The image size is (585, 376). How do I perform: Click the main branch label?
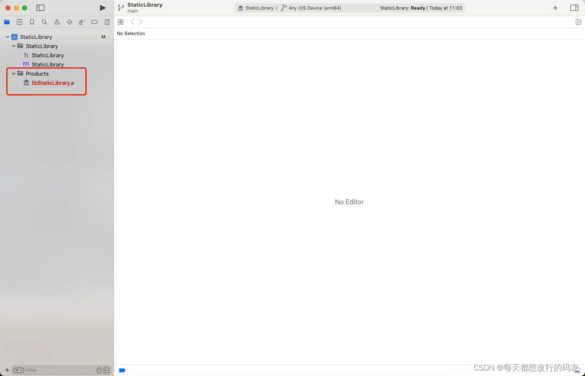pyautogui.click(x=132, y=11)
